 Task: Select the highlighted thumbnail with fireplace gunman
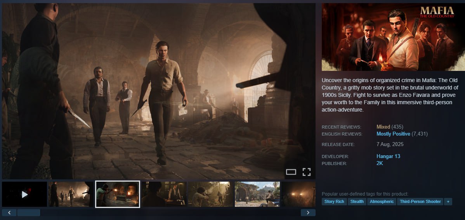click(x=118, y=194)
